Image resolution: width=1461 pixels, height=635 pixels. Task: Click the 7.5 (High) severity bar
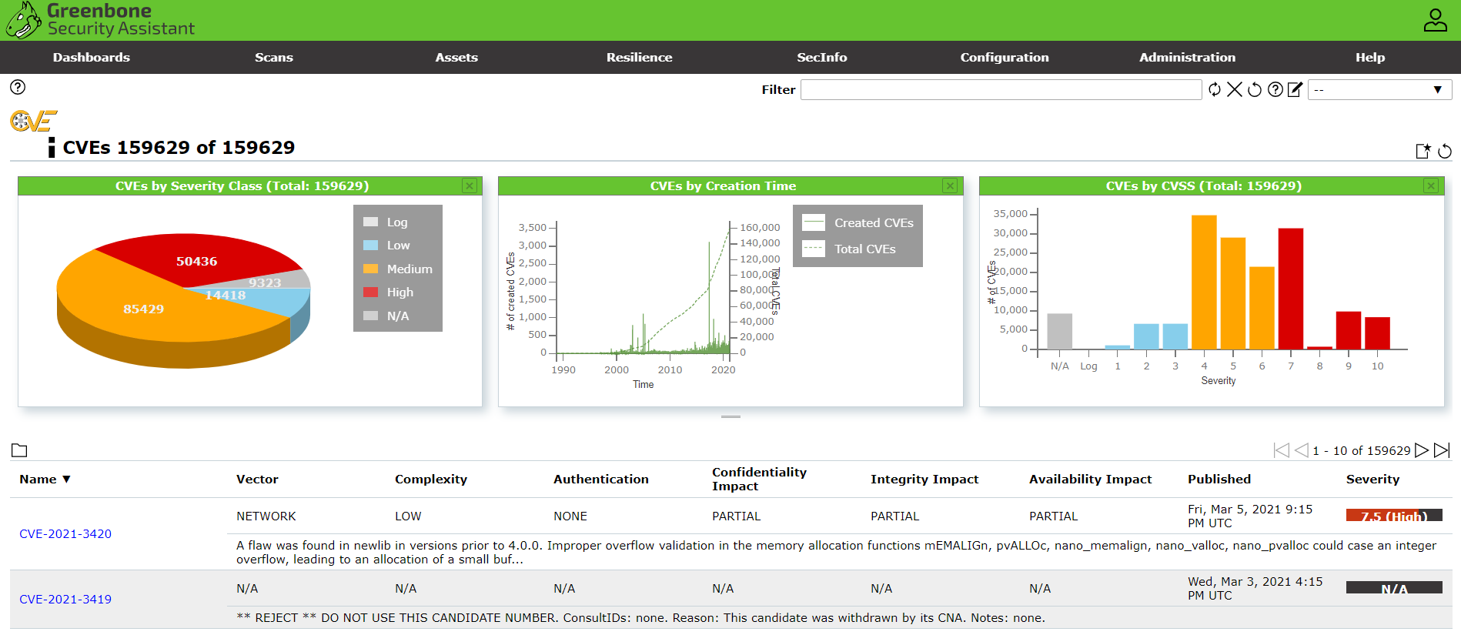tap(1393, 516)
